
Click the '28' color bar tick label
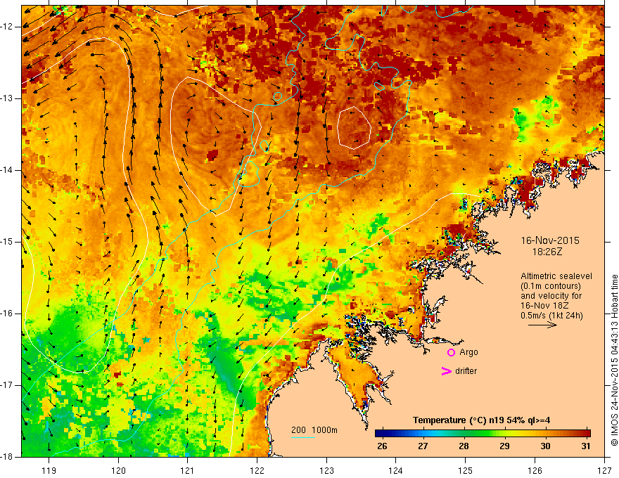tap(464, 446)
